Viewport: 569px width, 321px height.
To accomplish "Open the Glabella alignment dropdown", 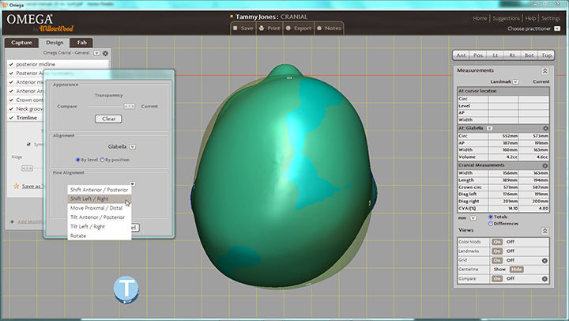I will pyautogui.click(x=132, y=146).
